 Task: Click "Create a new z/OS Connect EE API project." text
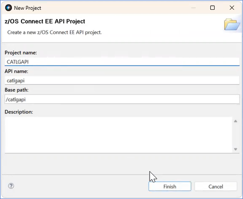point(54,32)
